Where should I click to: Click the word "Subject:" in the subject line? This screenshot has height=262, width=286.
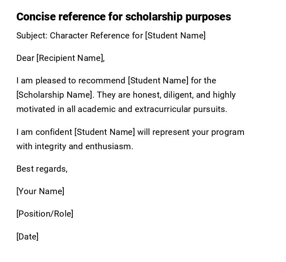click(32, 36)
